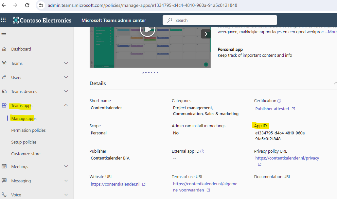The height and width of the screenshot is (199, 337).
Task: Open Permission policies submenu item
Action: 28,130
